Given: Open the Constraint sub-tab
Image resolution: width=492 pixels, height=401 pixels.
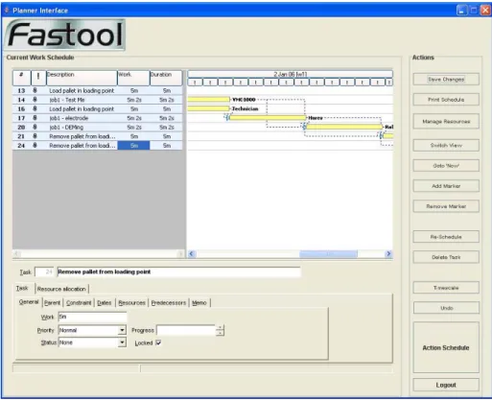Looking at the screenshot, I should [x=79, y=302].
